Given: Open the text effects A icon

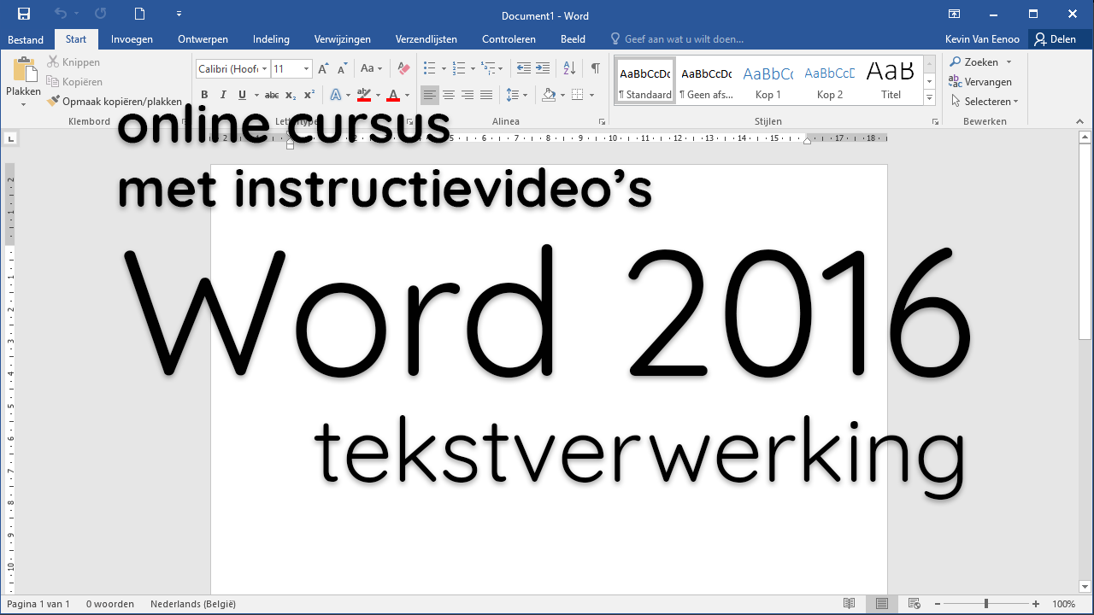Looking at the screenshot, I should tap(336, 95).
